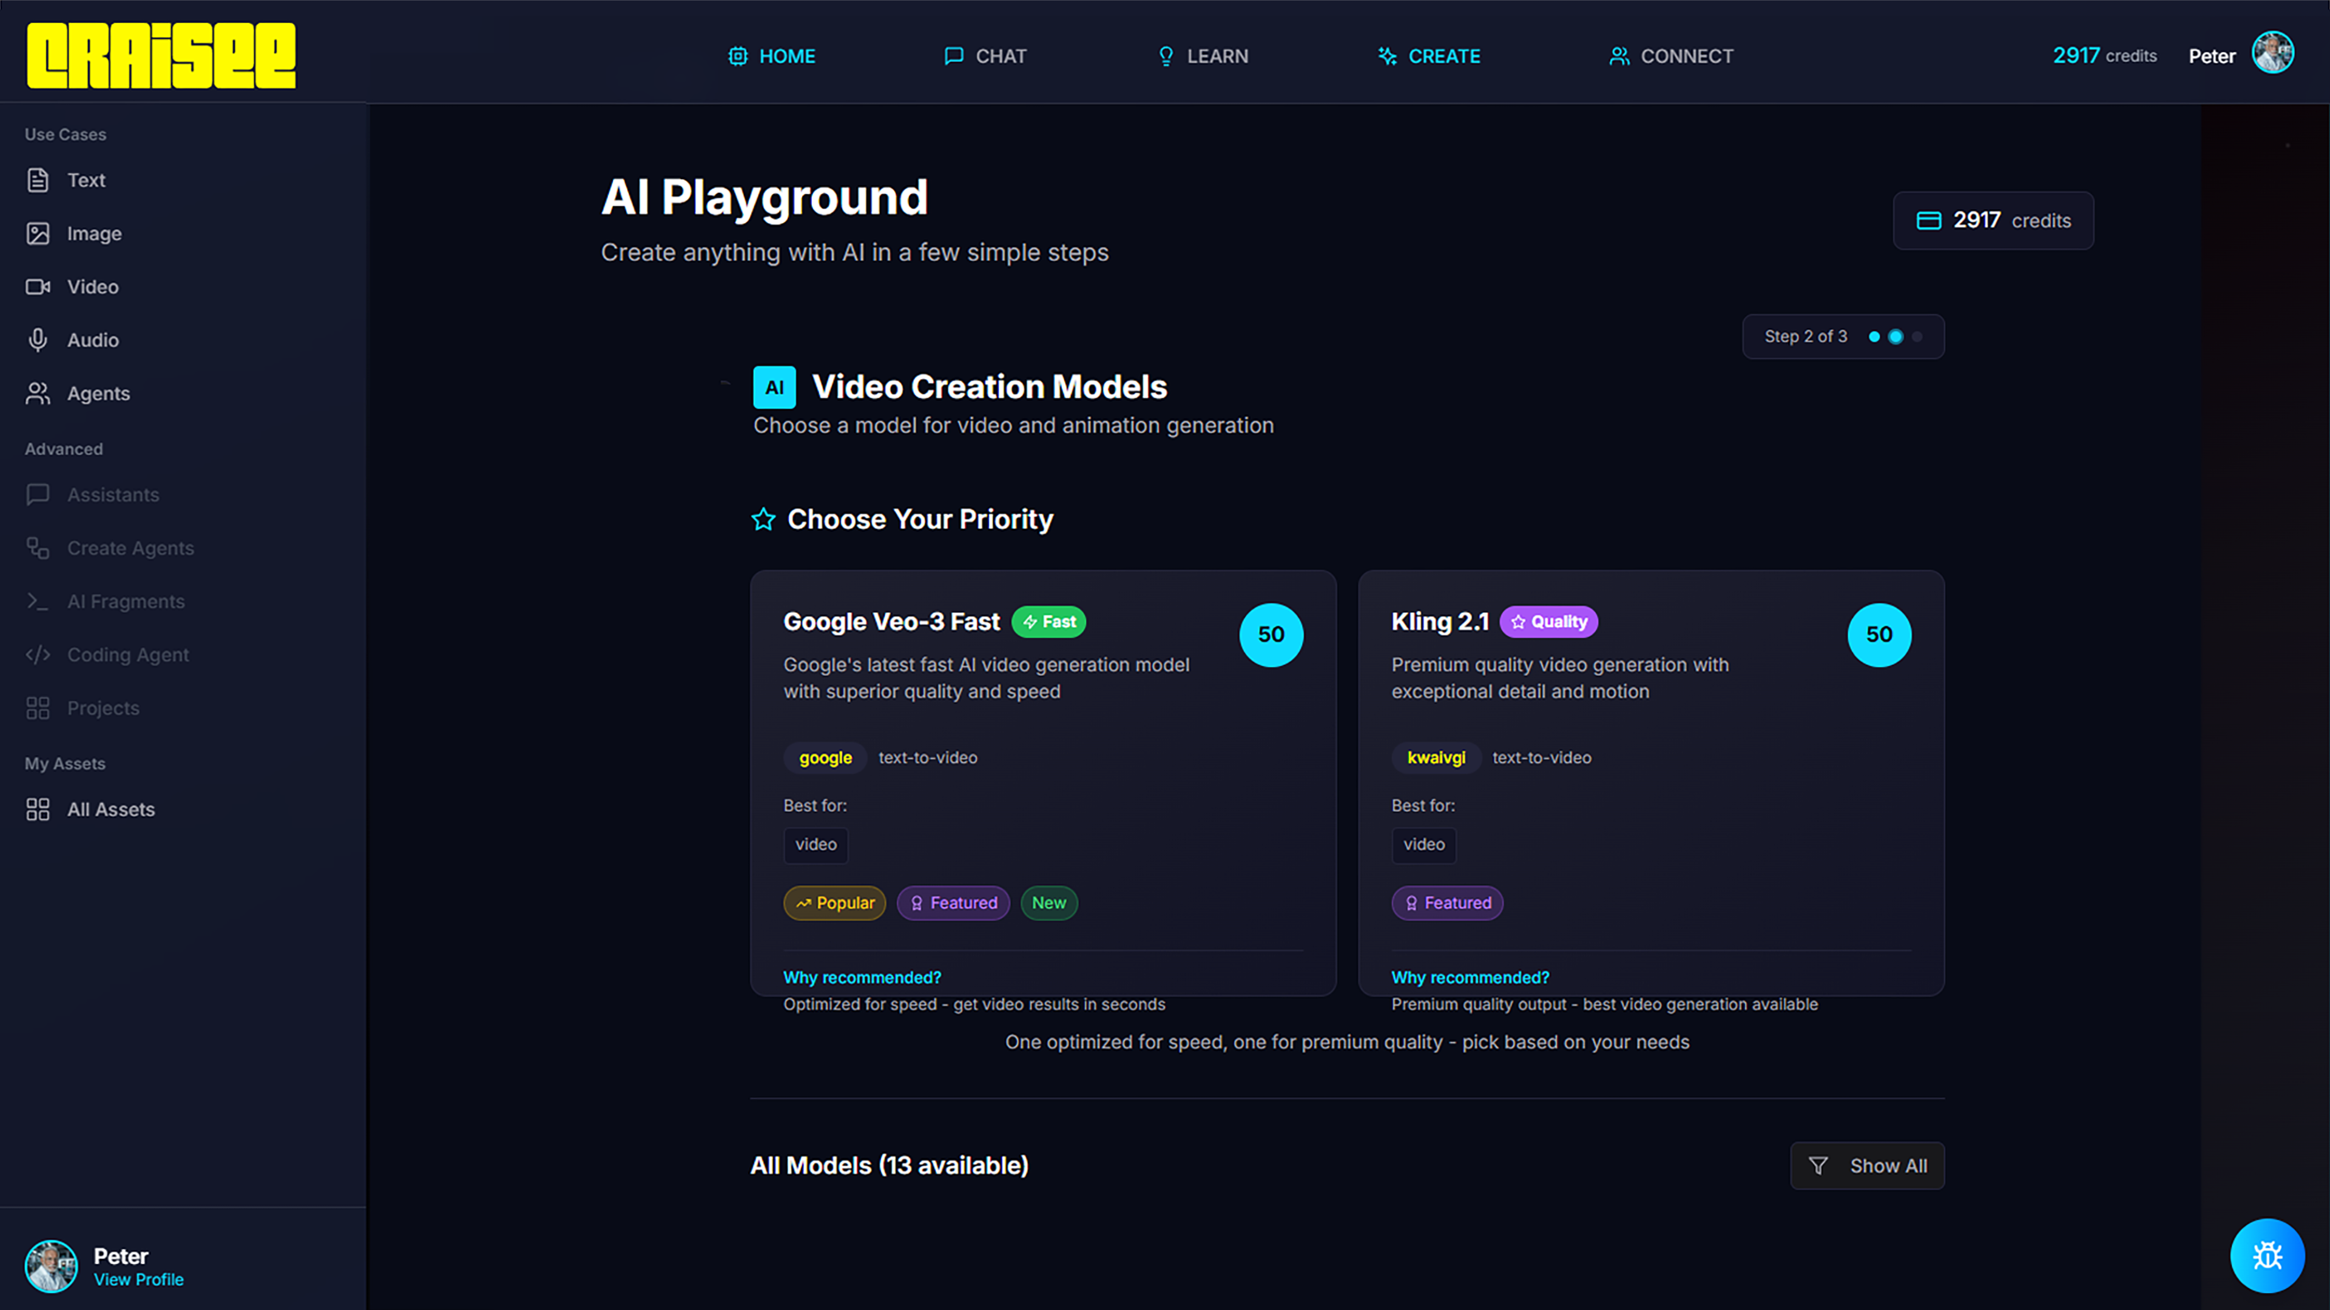Click the 'All Models (13 available)' heading
2330x1310 pixels.
click(x=889, y=1165)
